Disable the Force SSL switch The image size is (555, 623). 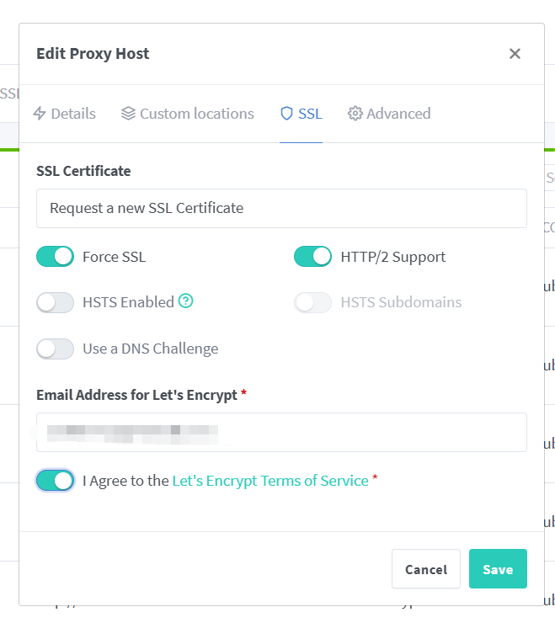pyautogui.click(x=56, y=257)
